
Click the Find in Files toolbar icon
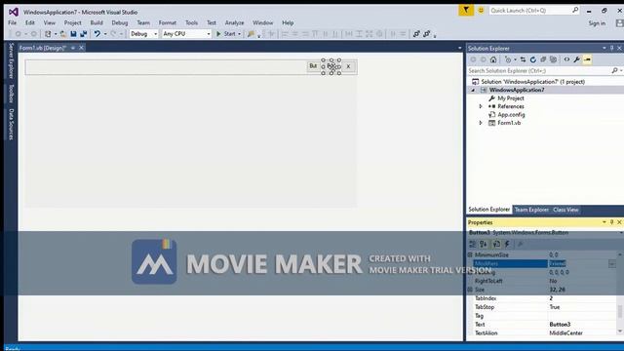pyautogui.click(x=251, y=34)
